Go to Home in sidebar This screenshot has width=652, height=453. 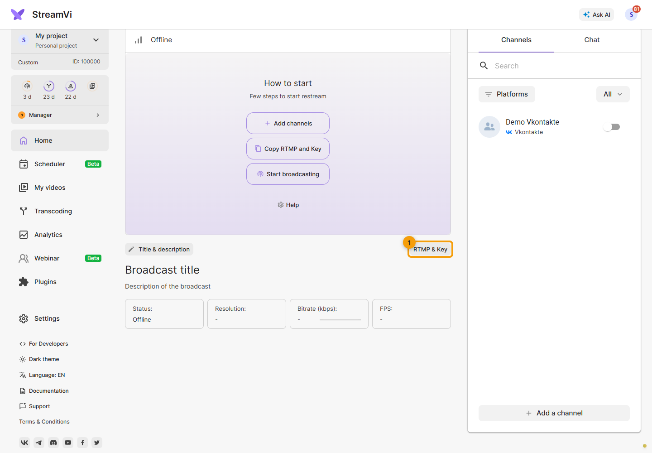[60, 140]
